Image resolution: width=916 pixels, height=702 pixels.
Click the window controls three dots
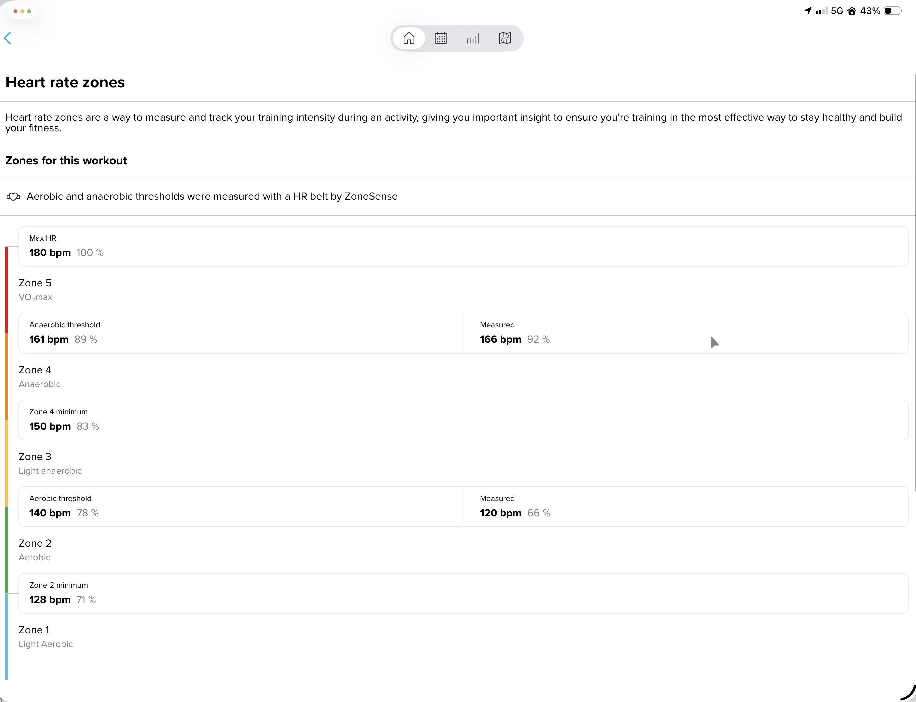tap(22, 11)
